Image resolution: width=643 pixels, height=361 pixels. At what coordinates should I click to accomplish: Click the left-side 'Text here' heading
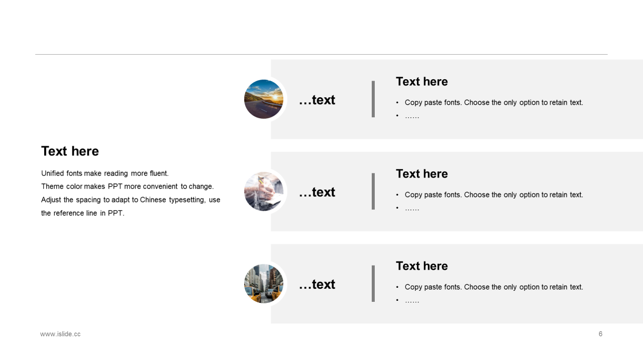(x=70, y=151)
